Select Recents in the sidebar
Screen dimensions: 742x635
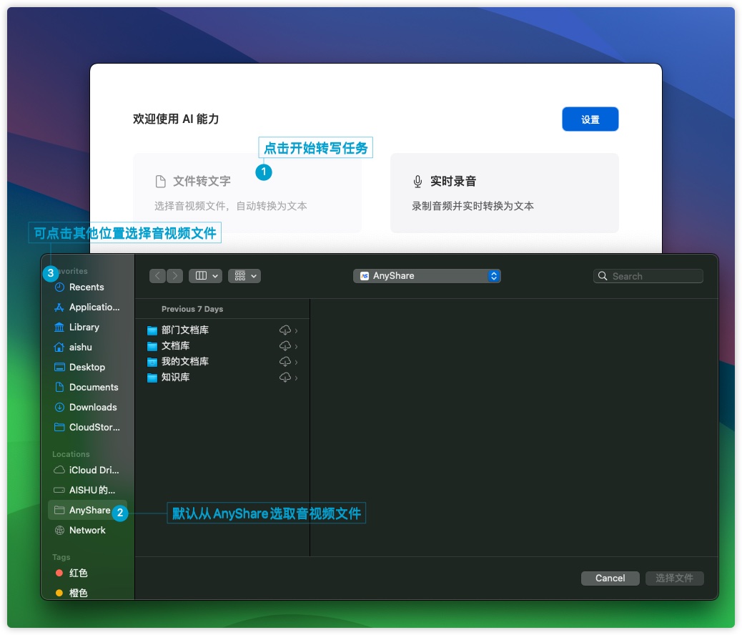87,287
